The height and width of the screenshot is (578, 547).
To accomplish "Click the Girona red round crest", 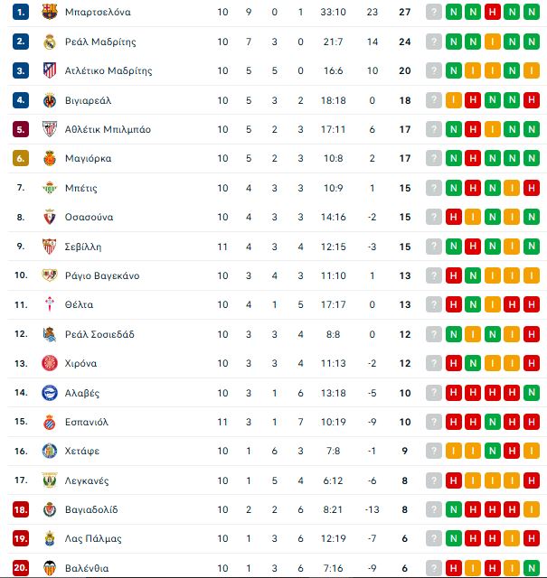I will pyautogui.click(x=50, y=363).
